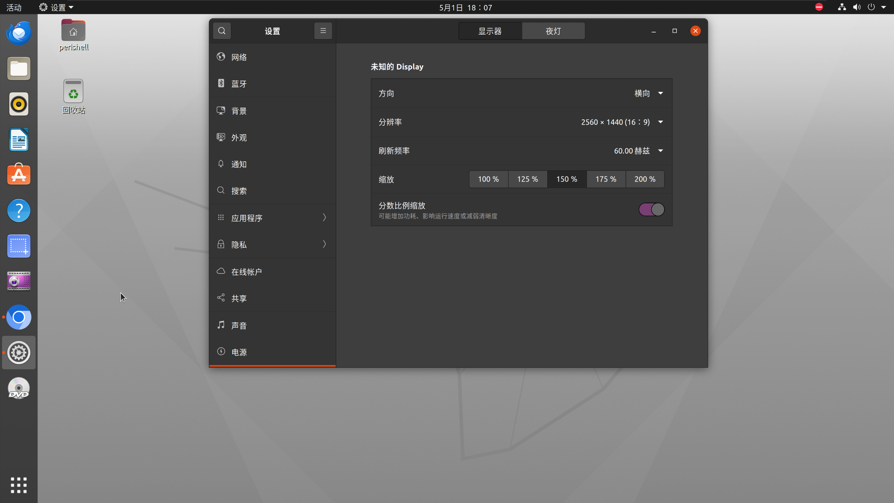Open the refresh rate (刷新频率) dropdown
Image resolution: width=894 pixels, height=503 pixels.
pyautogui.click(x=638, y=151)
